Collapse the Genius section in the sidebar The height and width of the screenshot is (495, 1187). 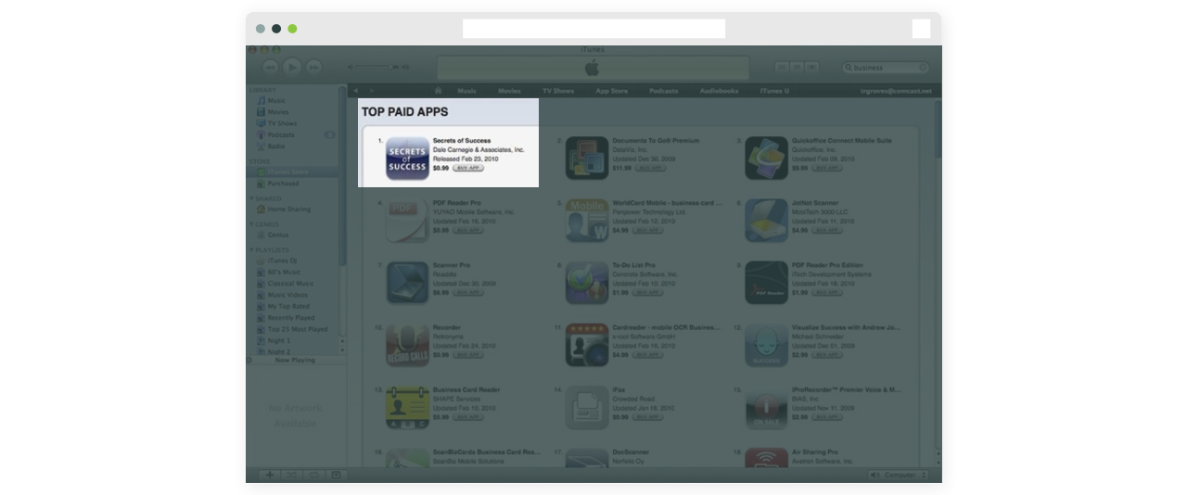click(x=251, y=224)
